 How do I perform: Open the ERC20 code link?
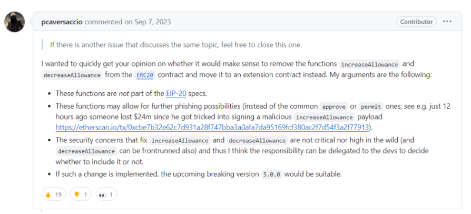point(145,75)
